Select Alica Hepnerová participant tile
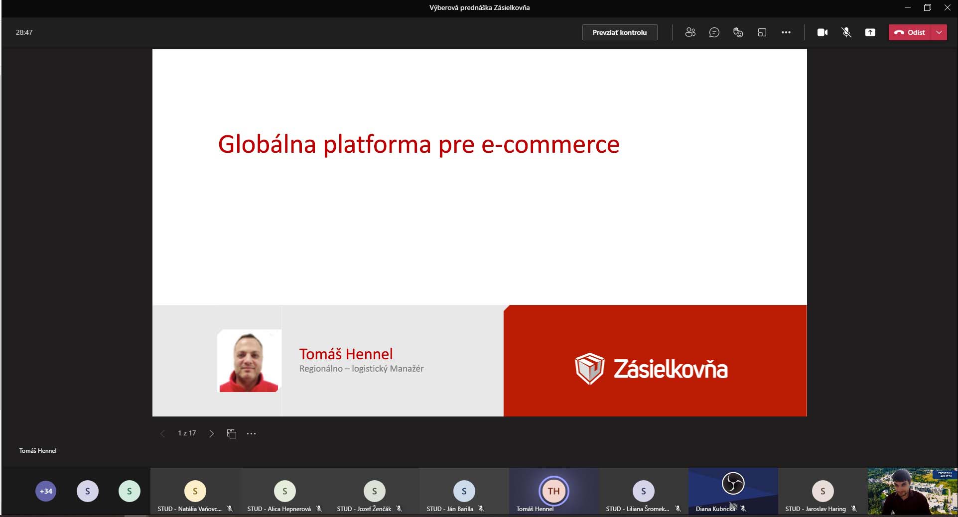958x517 pixels. (284, 491)
